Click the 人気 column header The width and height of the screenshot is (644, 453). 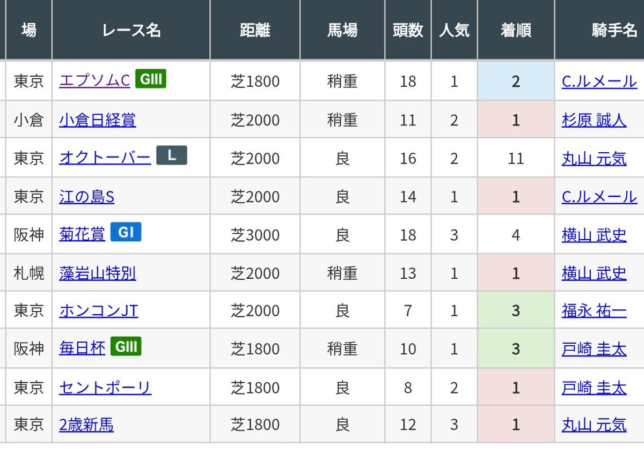pyautogui.click(x=454, y=31)
